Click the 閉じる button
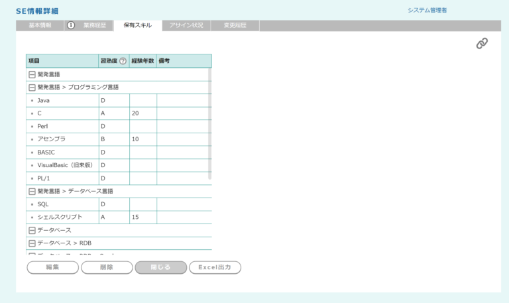This screenshot has height=303, width=509. (160, 267)
